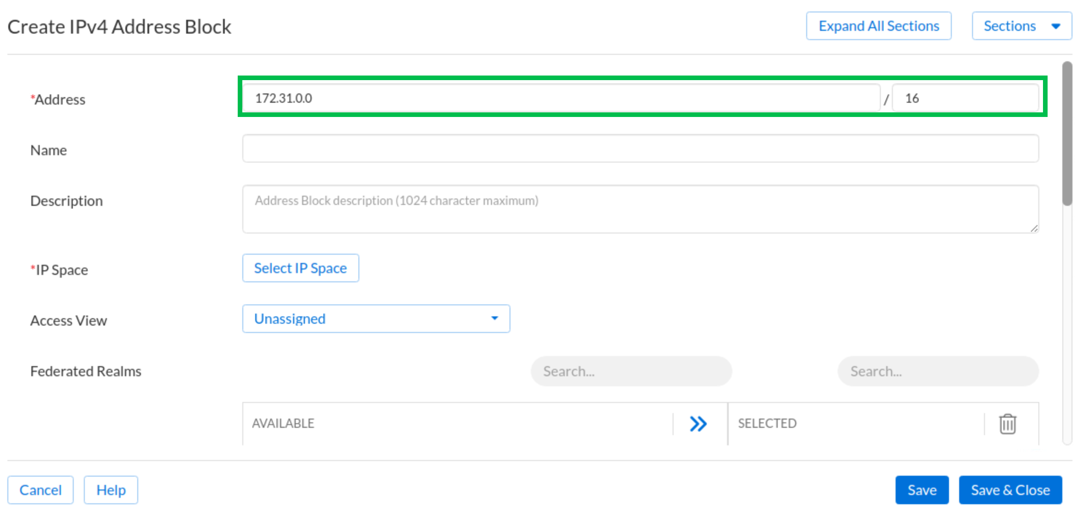Screen dimensions: 1078x513
Task: Click the Description textarea resize handle
Action: click(1034, 228)
